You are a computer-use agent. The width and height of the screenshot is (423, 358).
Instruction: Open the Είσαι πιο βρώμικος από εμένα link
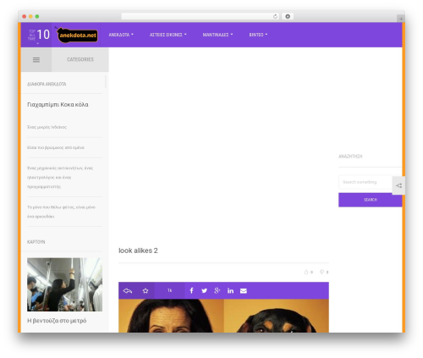pos(56,147)
